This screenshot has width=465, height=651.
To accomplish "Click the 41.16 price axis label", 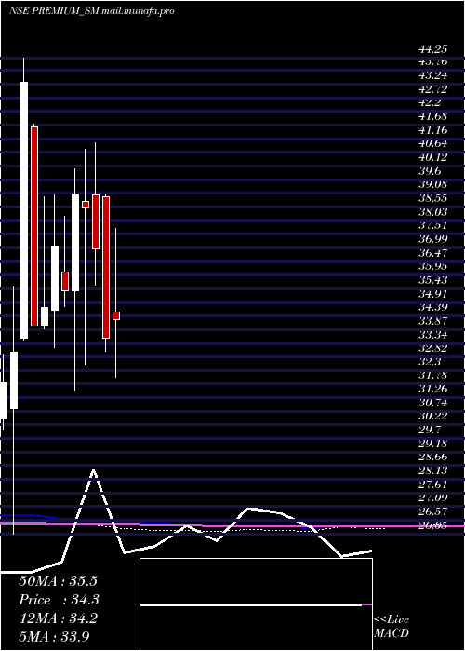I will pos(433,130).
